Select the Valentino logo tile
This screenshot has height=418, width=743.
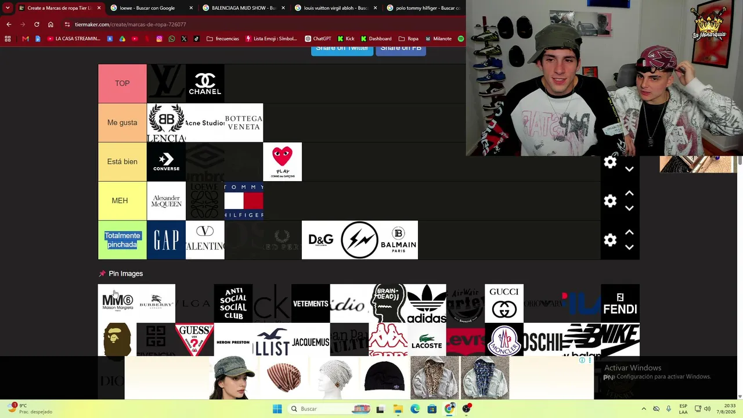205,240
